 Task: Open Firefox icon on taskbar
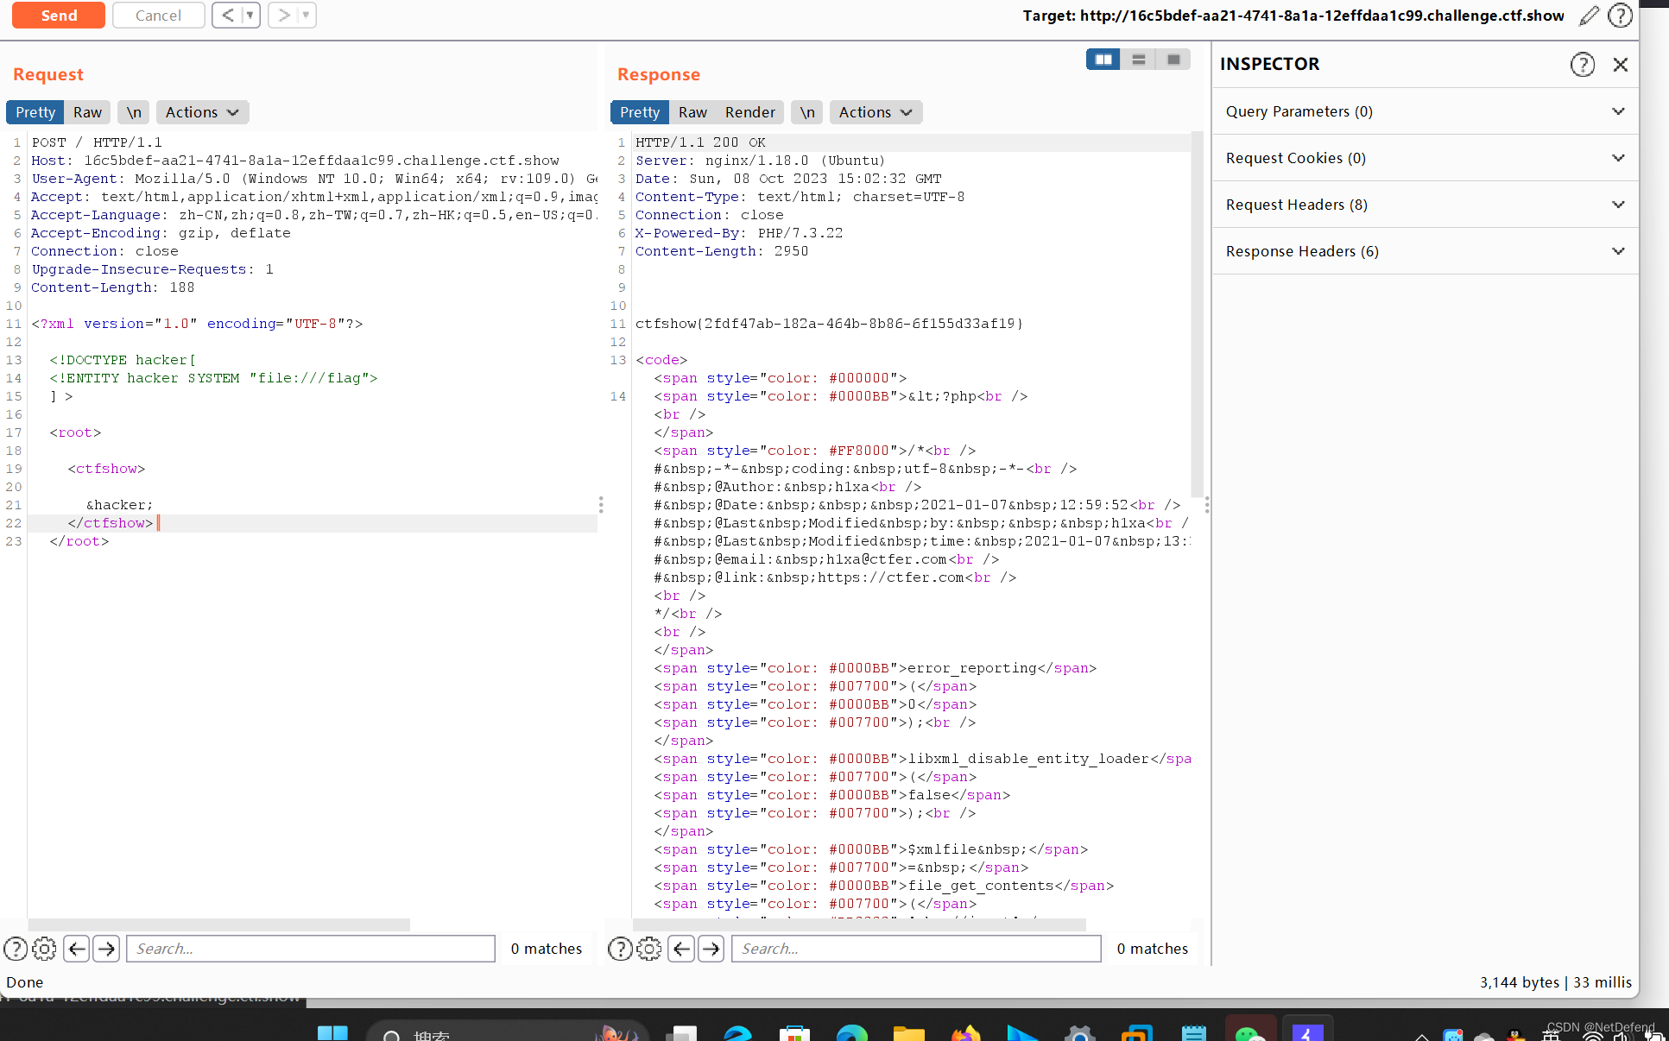tap(966, 1033)
